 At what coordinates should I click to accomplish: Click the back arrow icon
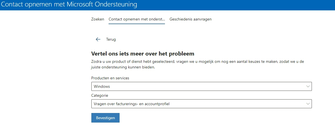click(98, 39)
